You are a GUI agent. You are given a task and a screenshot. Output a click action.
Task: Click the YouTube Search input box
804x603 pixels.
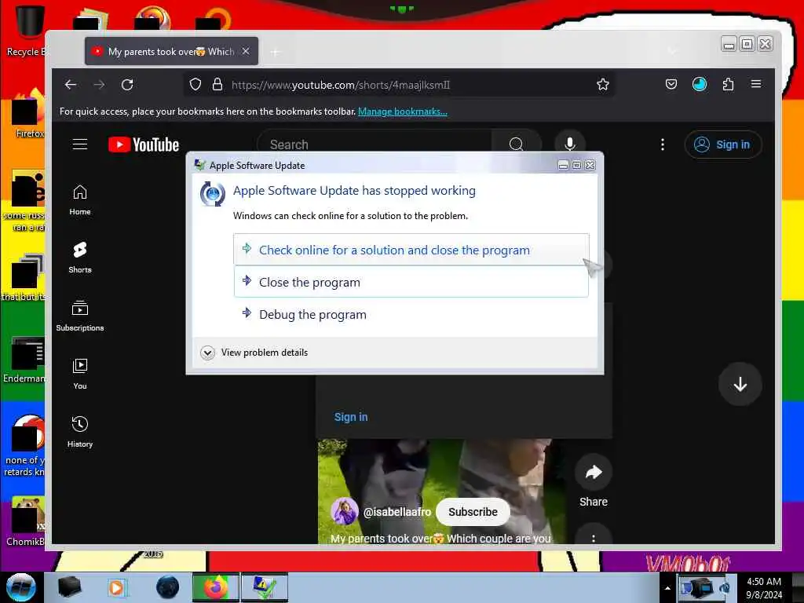pos(375,144)
